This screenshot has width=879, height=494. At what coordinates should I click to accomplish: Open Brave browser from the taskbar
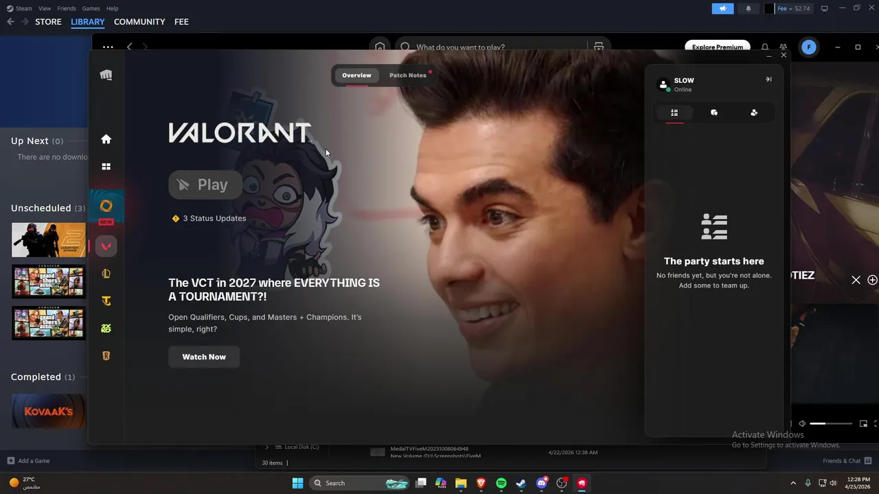coord(481,483)
